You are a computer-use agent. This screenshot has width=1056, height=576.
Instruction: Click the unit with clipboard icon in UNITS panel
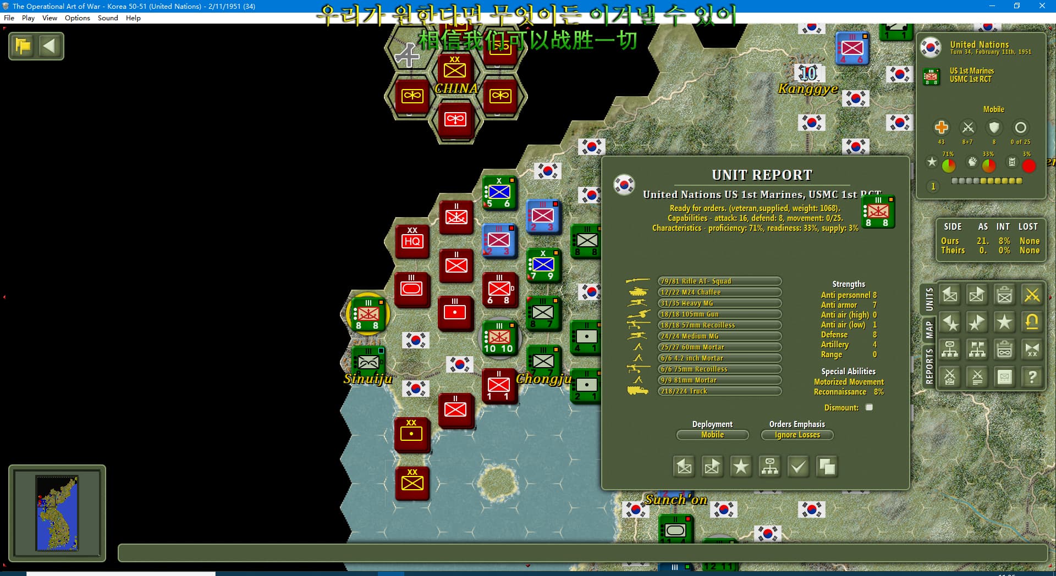1005,295
